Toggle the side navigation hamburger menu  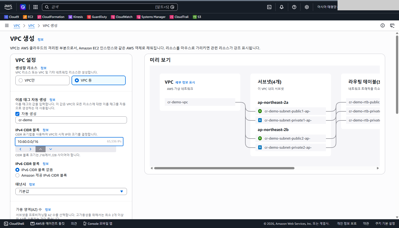[7, 25]
